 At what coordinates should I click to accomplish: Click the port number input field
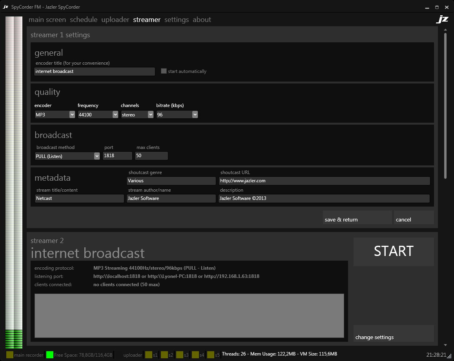tap(117, 156)
